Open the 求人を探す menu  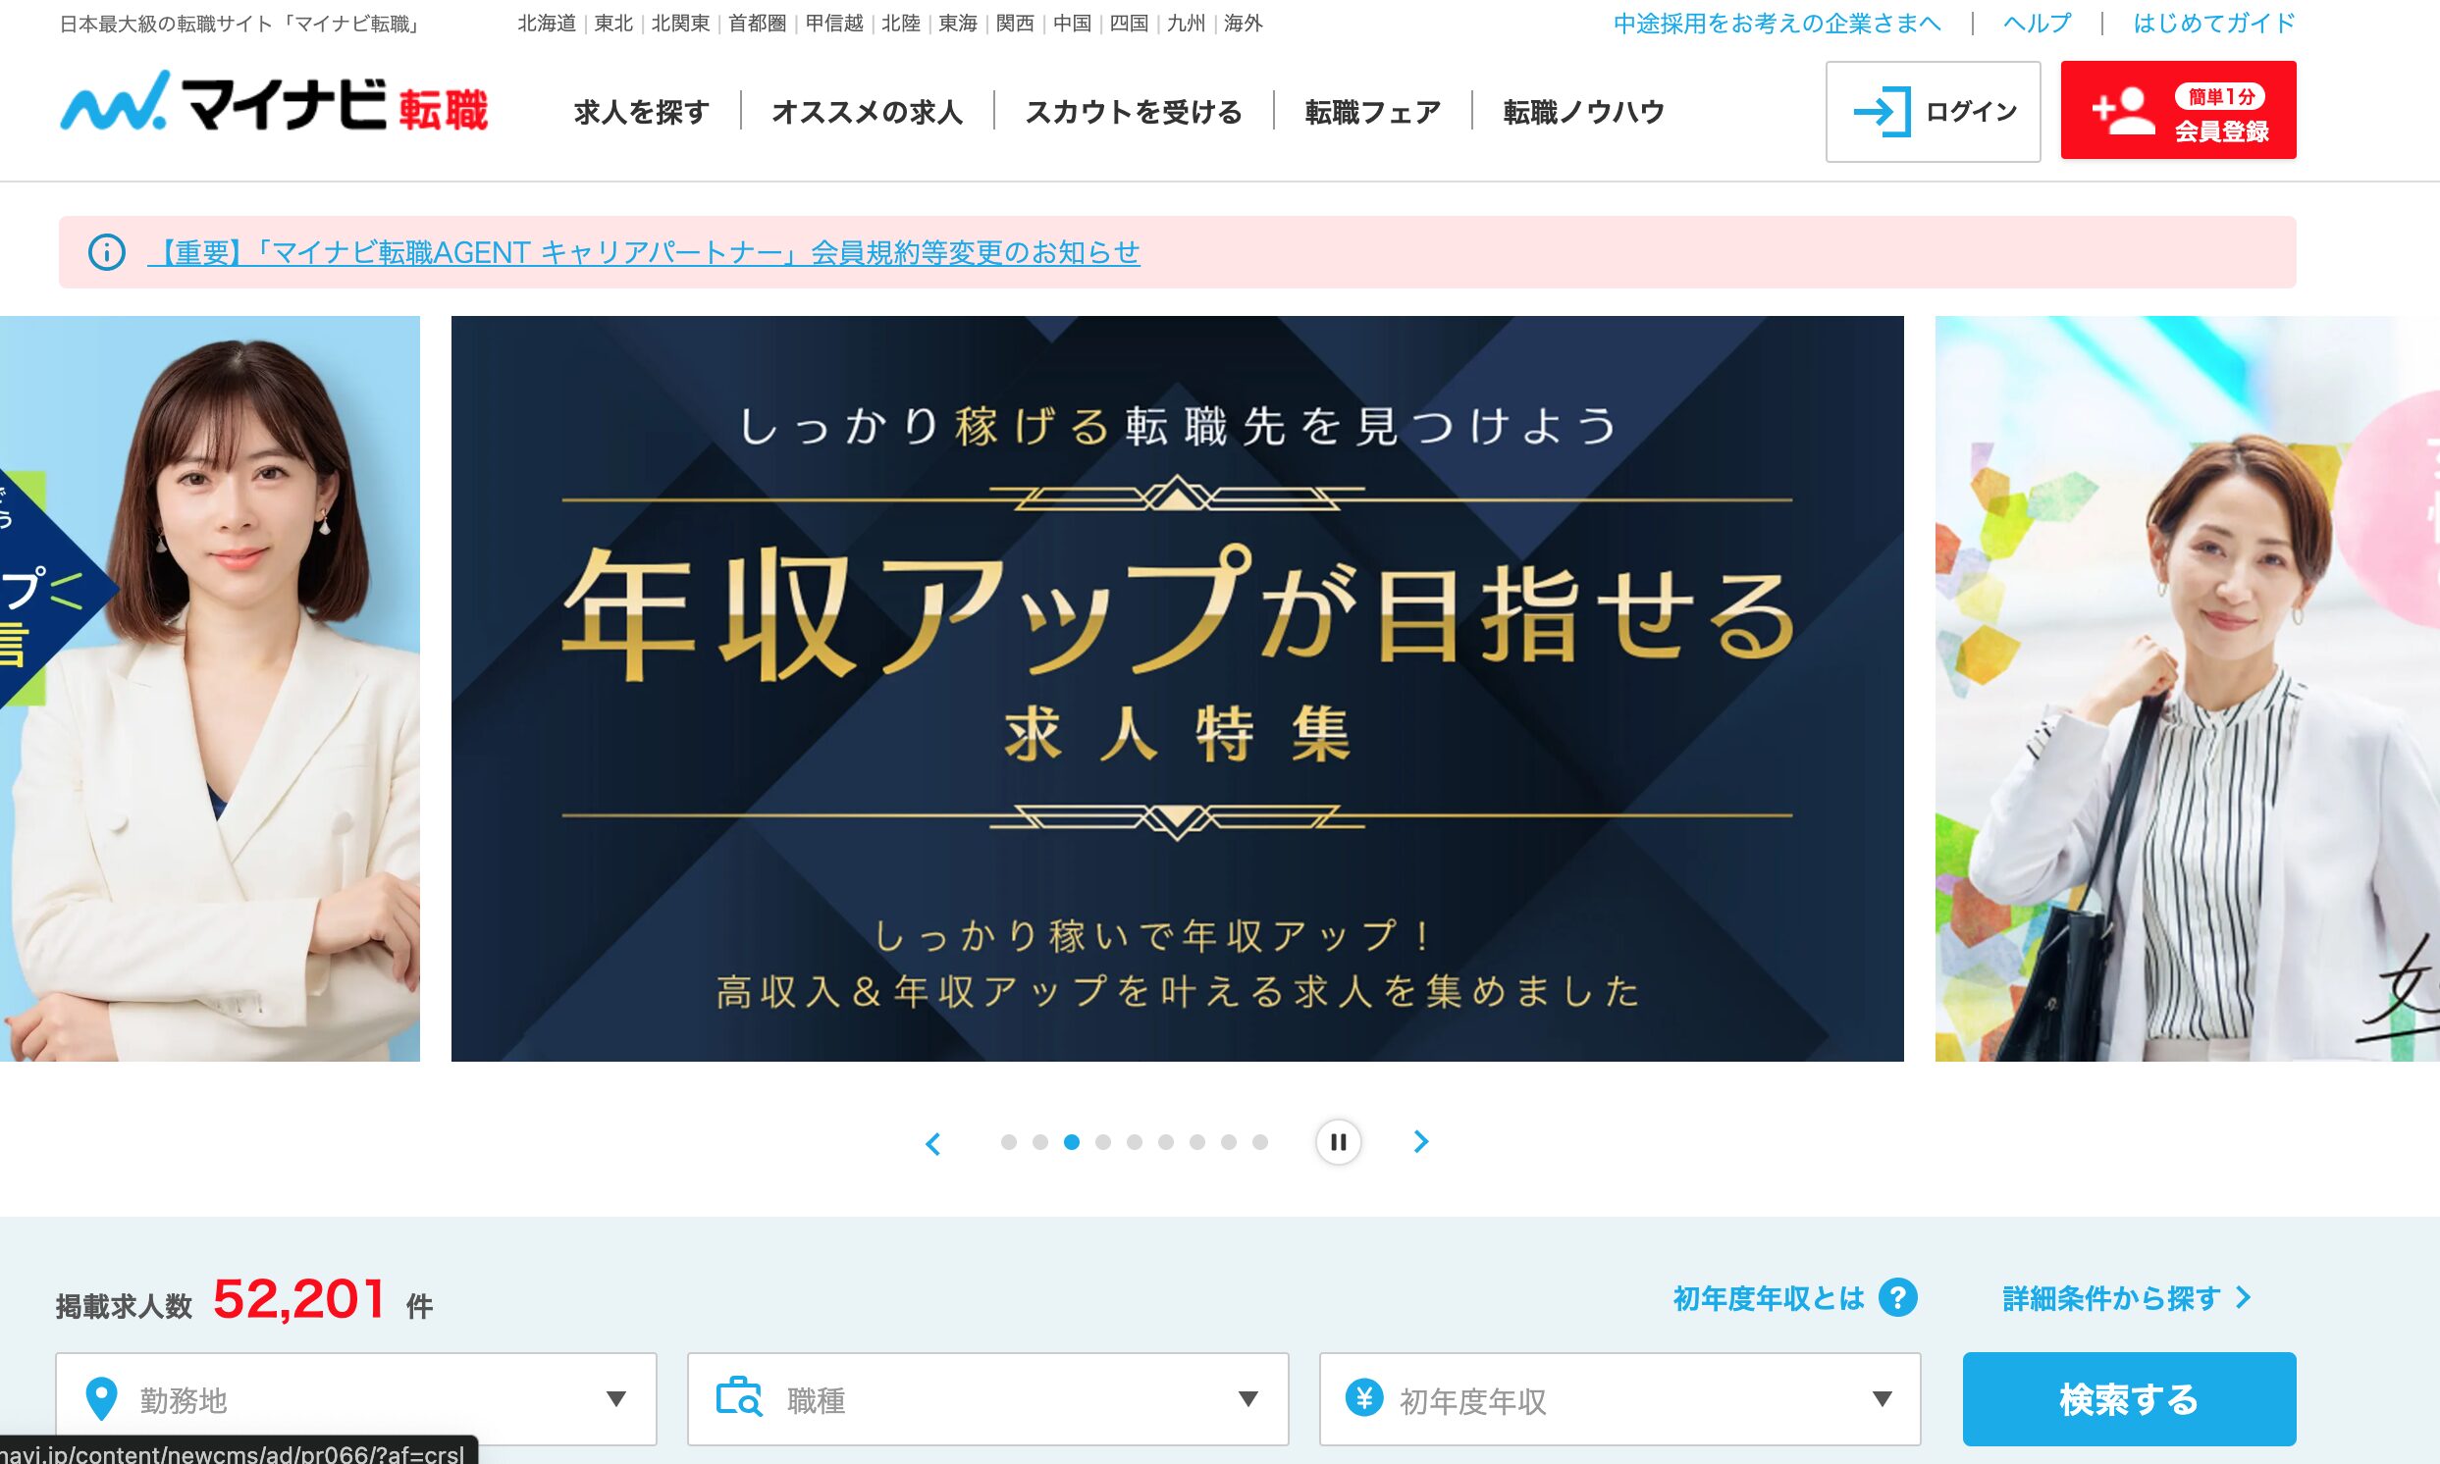click(641, 113)
